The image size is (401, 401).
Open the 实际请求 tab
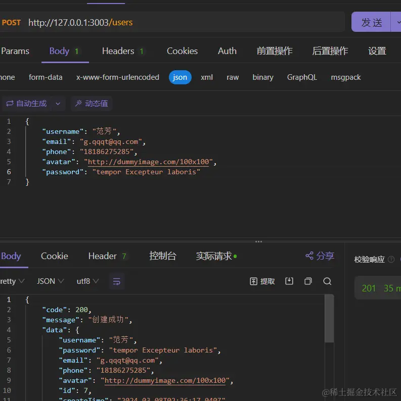216,256
